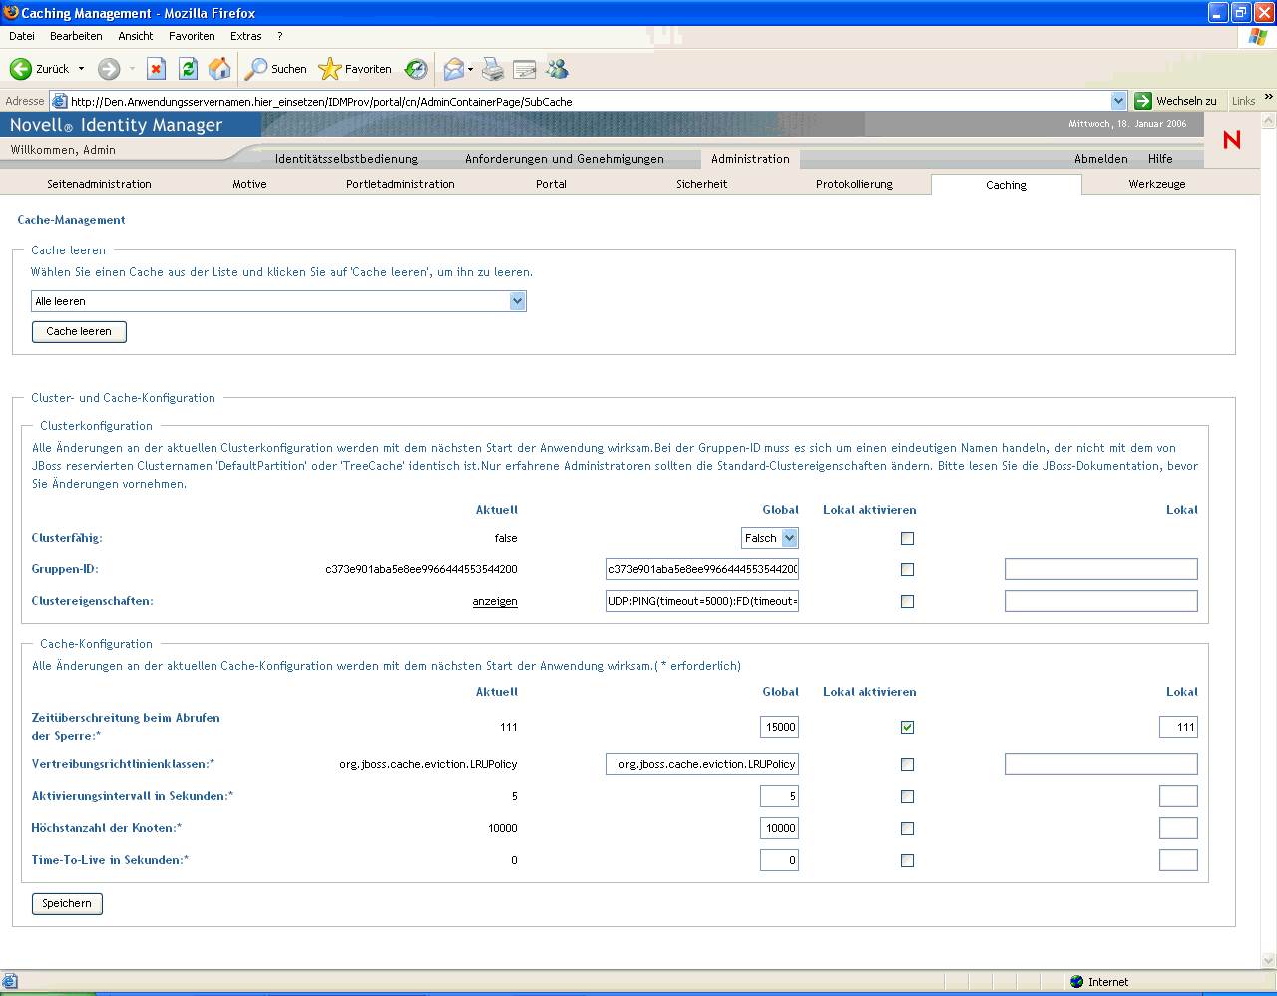1277x996 pixels.
Task: Click the Hilfe link
Action: point(1160,159)
